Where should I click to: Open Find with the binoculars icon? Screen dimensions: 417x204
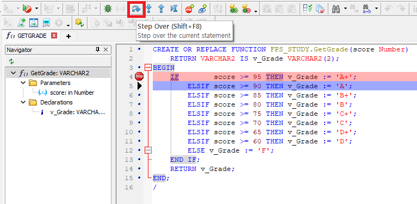[336, 9]
